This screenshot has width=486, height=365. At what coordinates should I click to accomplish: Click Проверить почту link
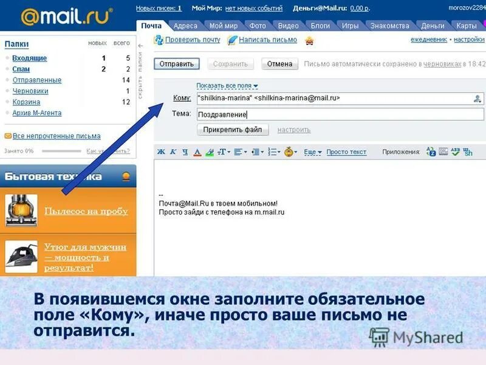pos(193,40)
